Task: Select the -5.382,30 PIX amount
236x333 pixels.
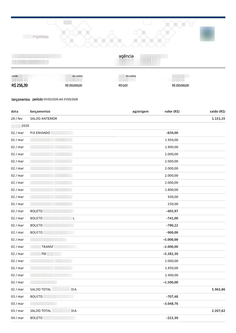Action: pos(171,254)
